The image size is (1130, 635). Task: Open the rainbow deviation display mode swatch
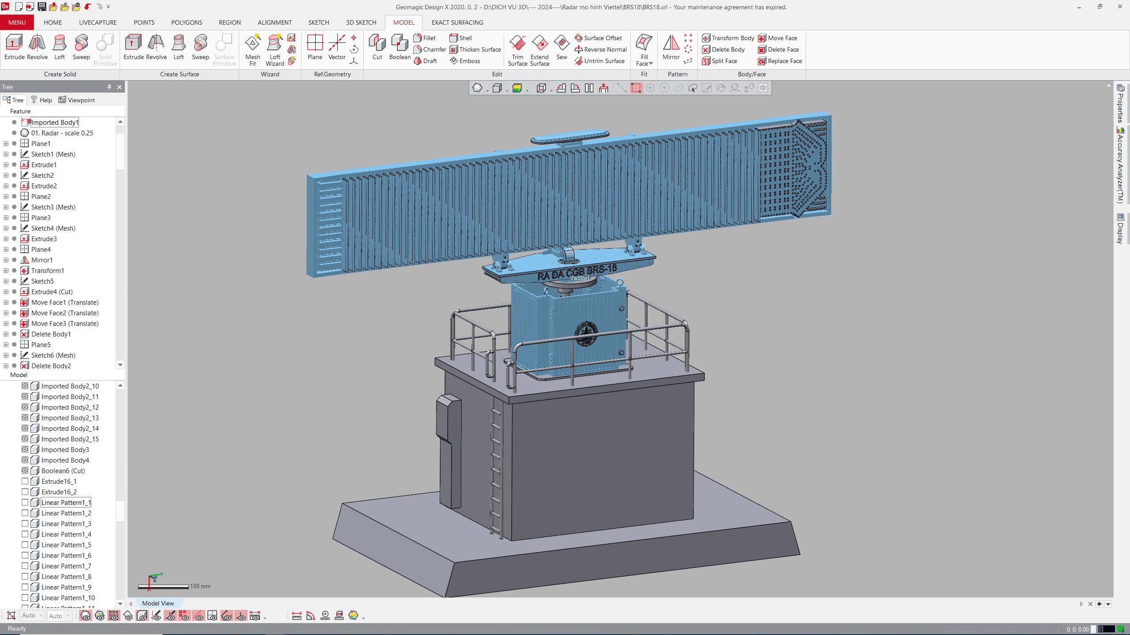pyautogui.click(x=516, y=88)
